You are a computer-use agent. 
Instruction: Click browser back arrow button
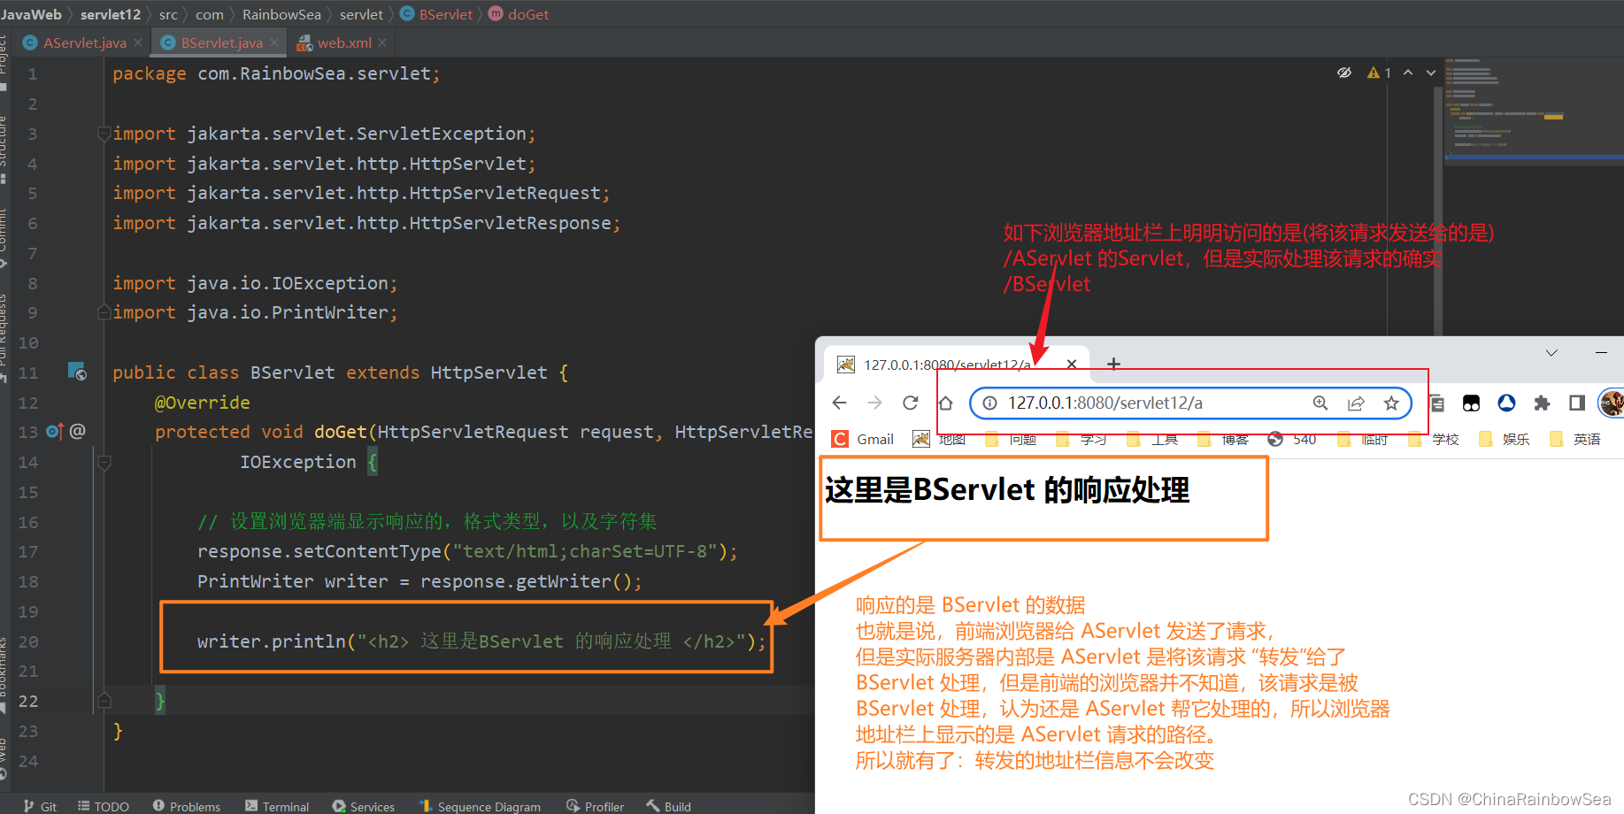839,403
